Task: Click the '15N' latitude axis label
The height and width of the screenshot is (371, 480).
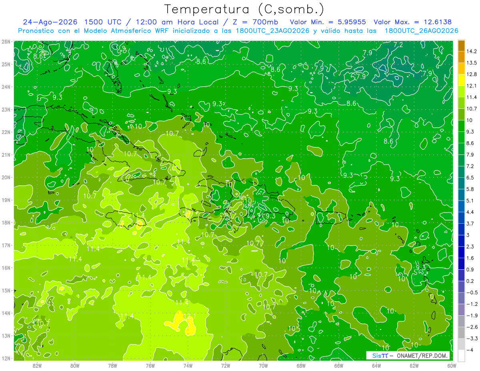Action: [x=6, y=290]
